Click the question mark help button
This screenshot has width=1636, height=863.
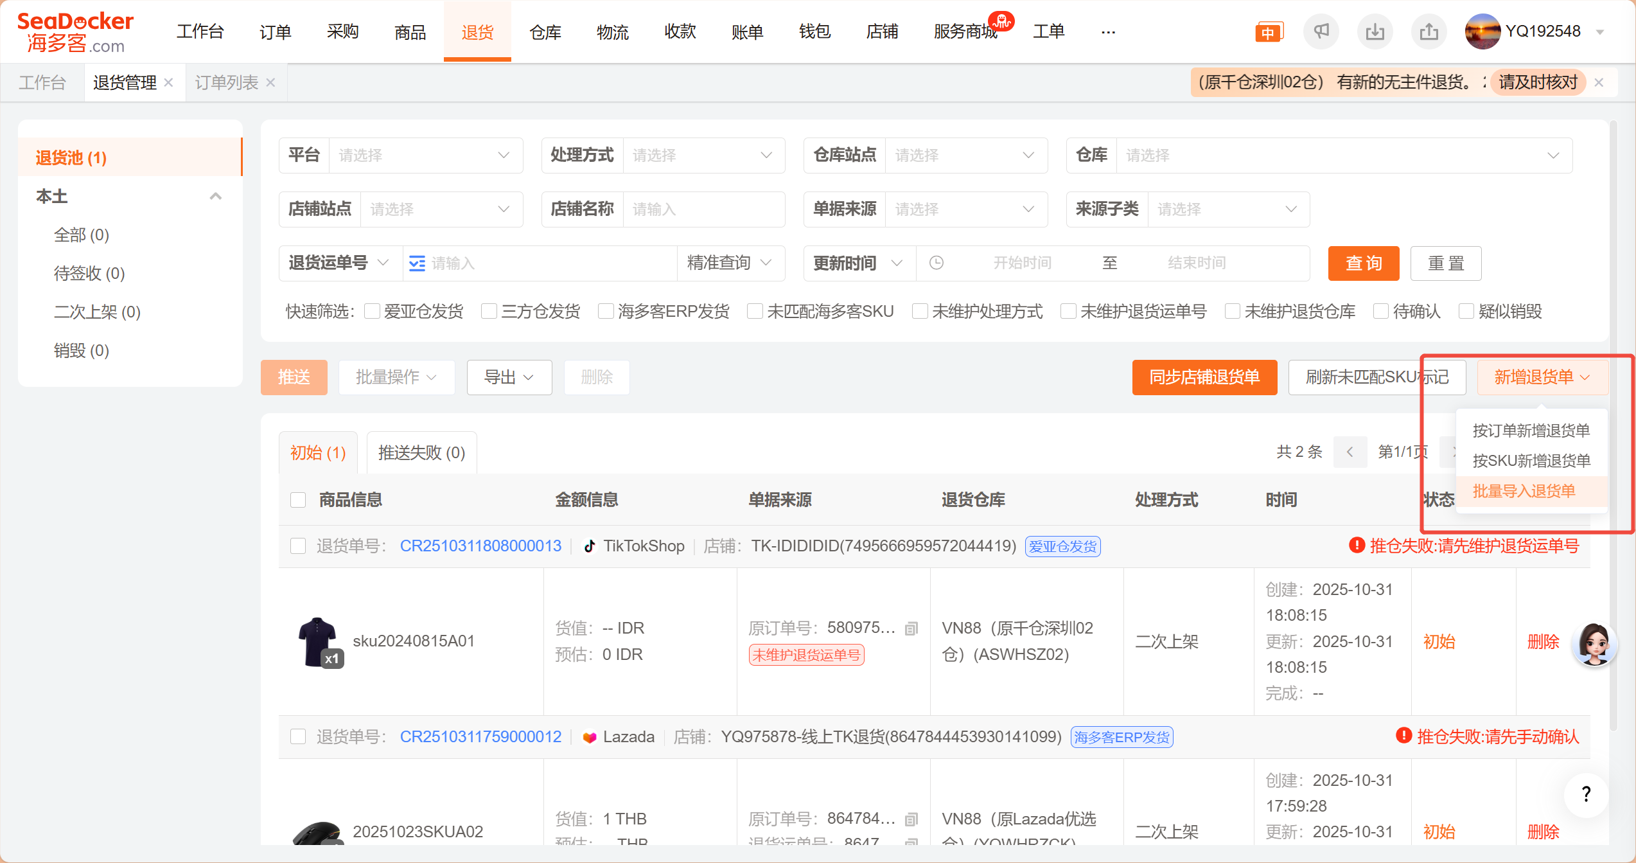(1586, 794)
